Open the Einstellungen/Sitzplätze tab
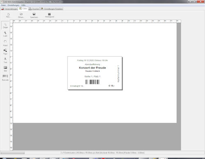This screenshot has width=205, height=159. [x=52, y=9]
